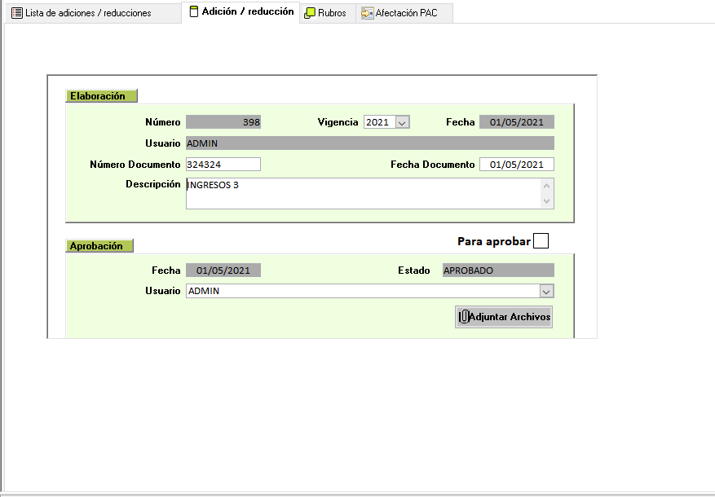The image size is (715, 497).
Task: Enable the Para aprobar checkbox
Action: 541,241
